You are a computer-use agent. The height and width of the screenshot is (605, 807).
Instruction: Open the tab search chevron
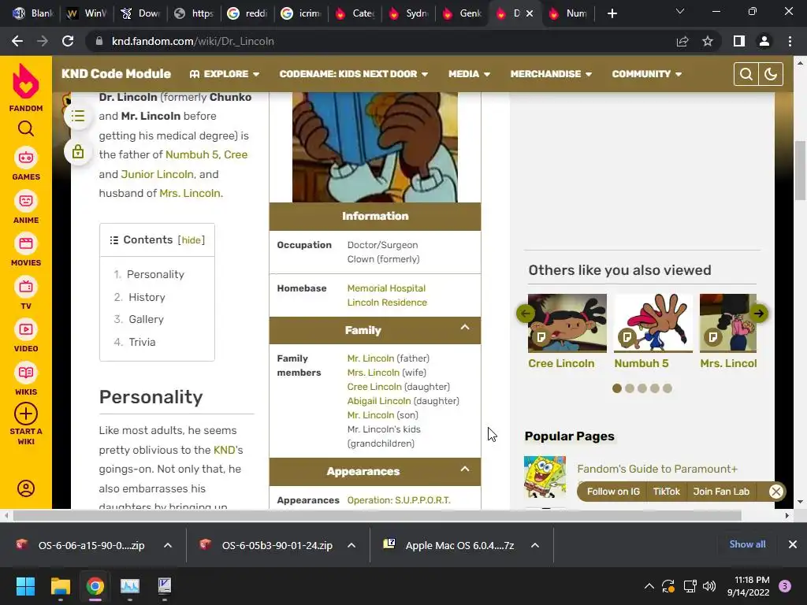point(680,11)
